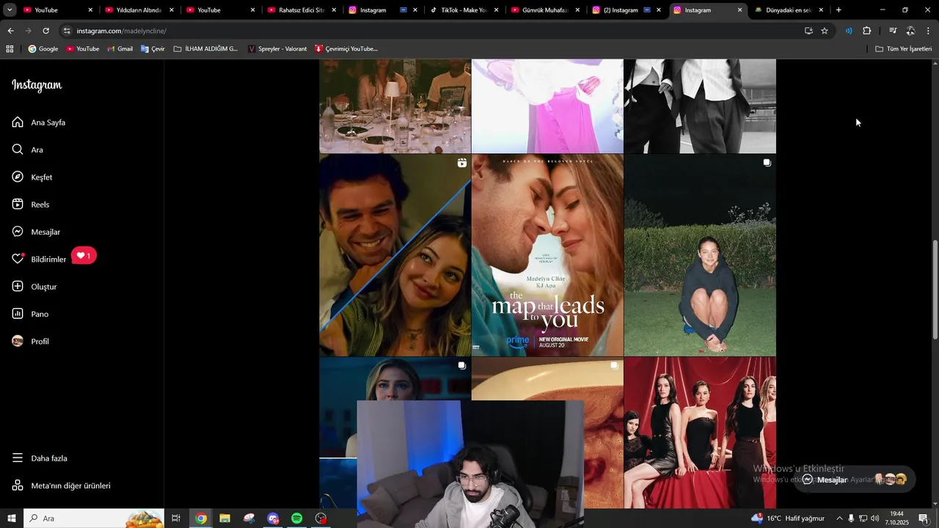Open the volume control in system tray
The width and height of the screenshot is (939, 528).
coord(874,518)
